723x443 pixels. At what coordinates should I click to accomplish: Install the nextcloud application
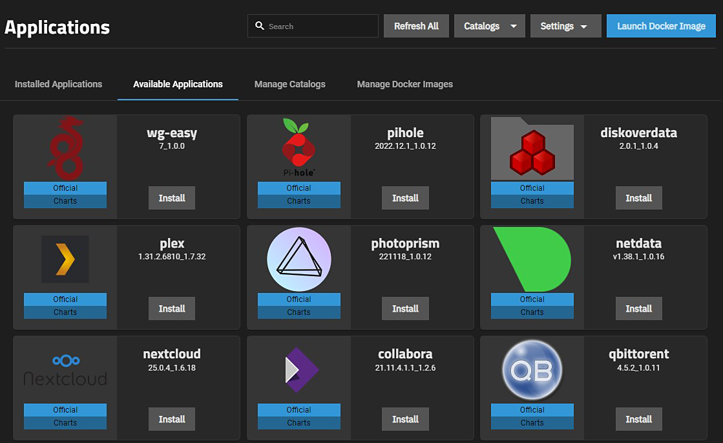[172, 419]
